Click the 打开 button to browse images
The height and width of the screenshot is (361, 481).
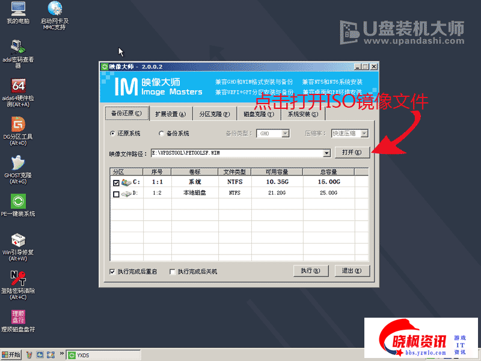(352, 152)
